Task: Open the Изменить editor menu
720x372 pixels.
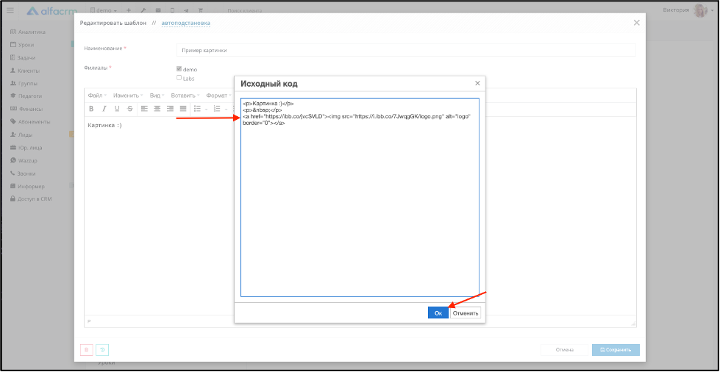Action: pos(128,96)
